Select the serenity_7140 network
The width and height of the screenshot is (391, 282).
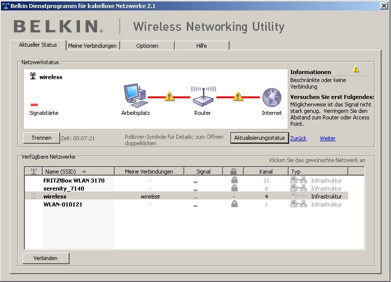tap(64, 188)
